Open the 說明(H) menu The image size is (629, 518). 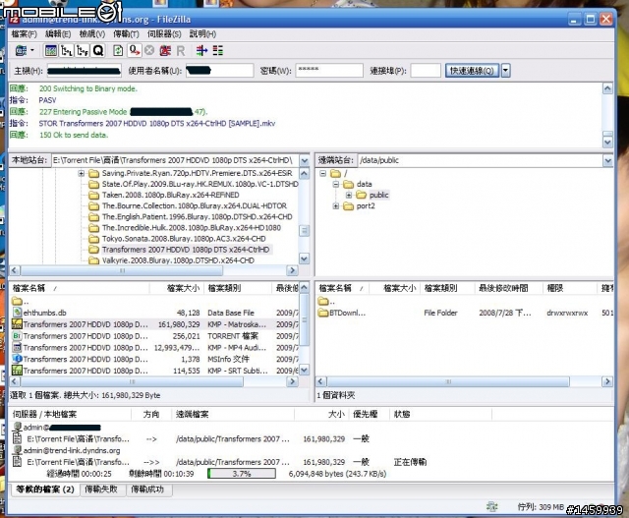(x=202, y=34)
